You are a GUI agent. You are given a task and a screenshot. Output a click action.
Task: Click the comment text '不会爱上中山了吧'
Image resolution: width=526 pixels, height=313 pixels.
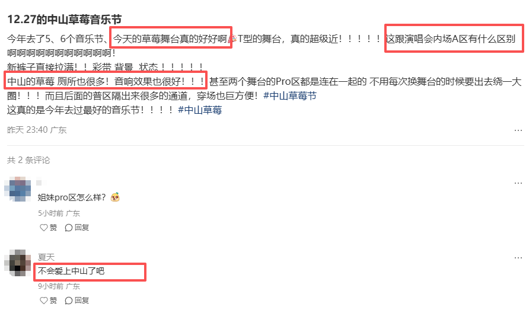click(x=71, y=271)
